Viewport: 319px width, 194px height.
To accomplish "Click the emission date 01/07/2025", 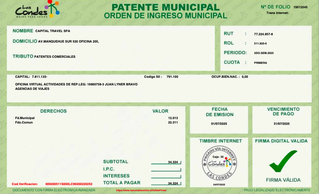I will [219, 124].
